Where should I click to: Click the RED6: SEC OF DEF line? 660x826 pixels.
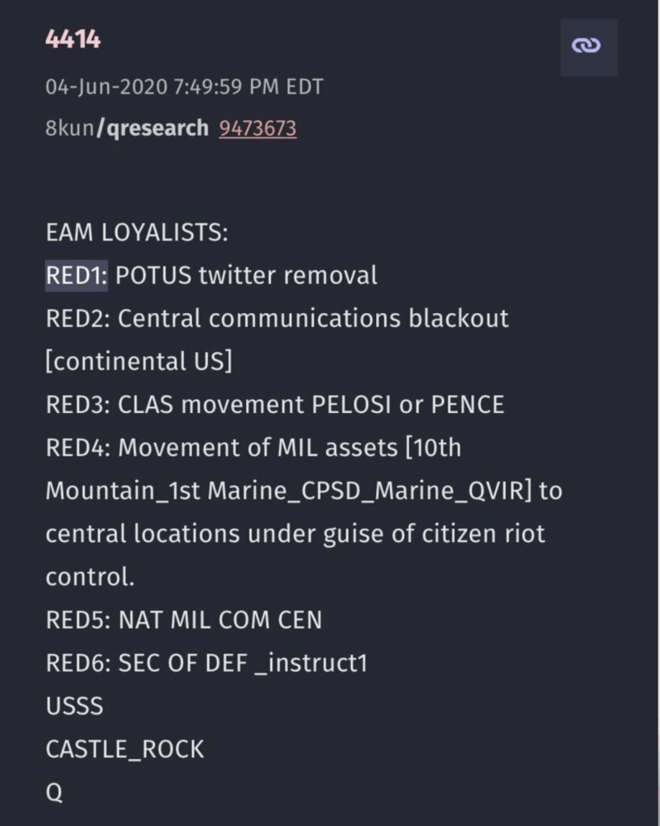pyautogui.click(x=207, y=663)
